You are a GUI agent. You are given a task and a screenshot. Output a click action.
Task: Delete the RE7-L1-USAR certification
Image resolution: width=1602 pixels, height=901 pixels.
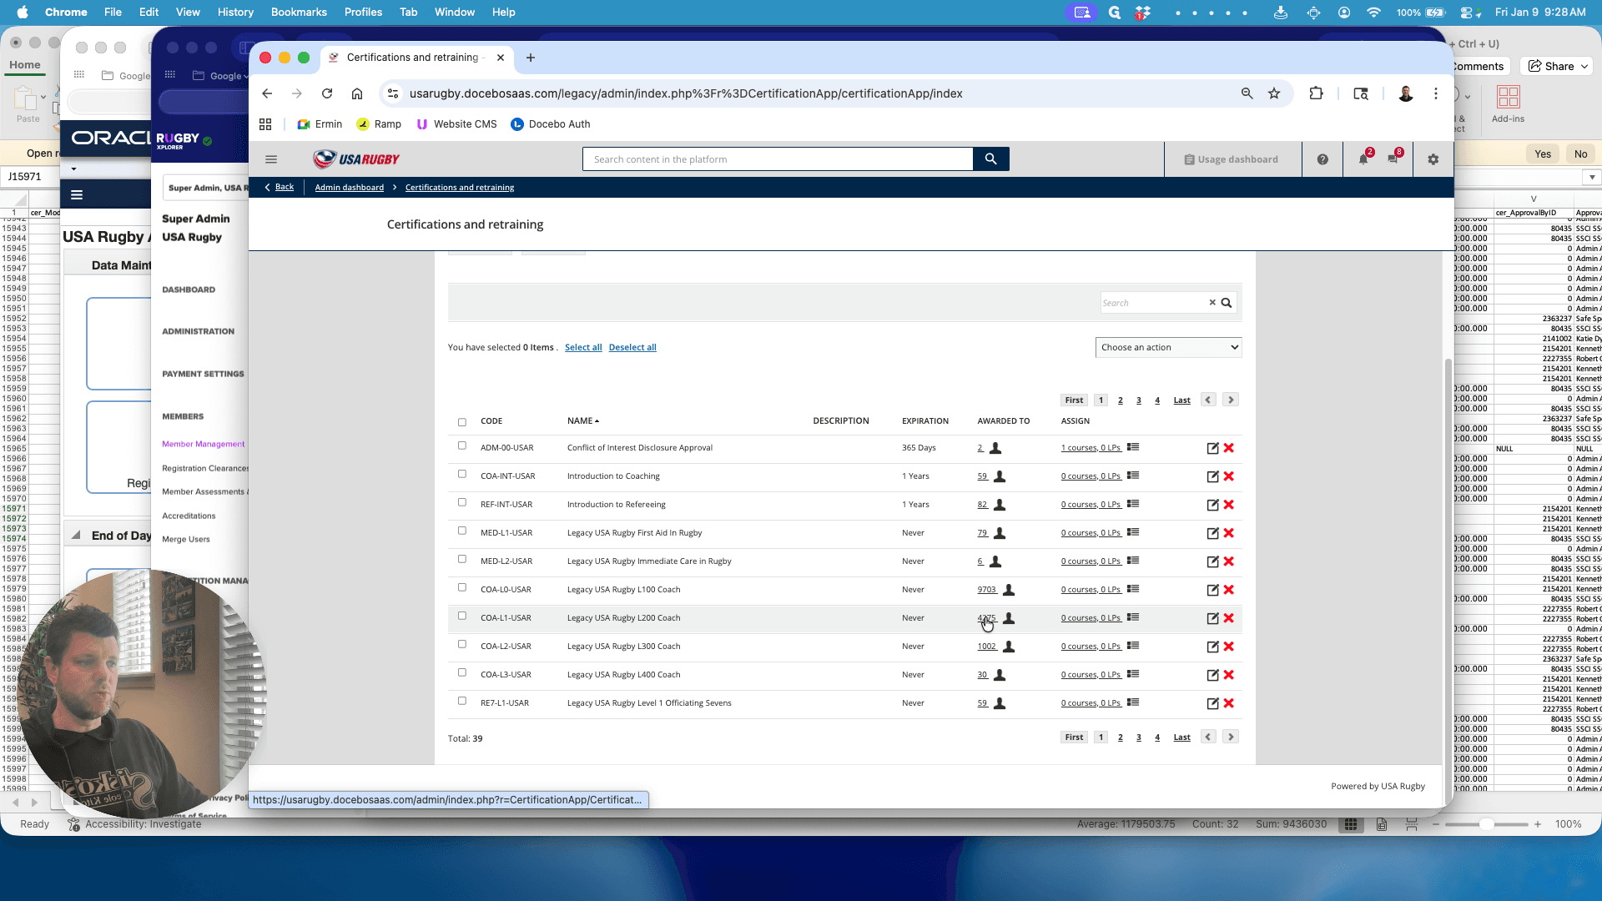tap(1228, 703)
